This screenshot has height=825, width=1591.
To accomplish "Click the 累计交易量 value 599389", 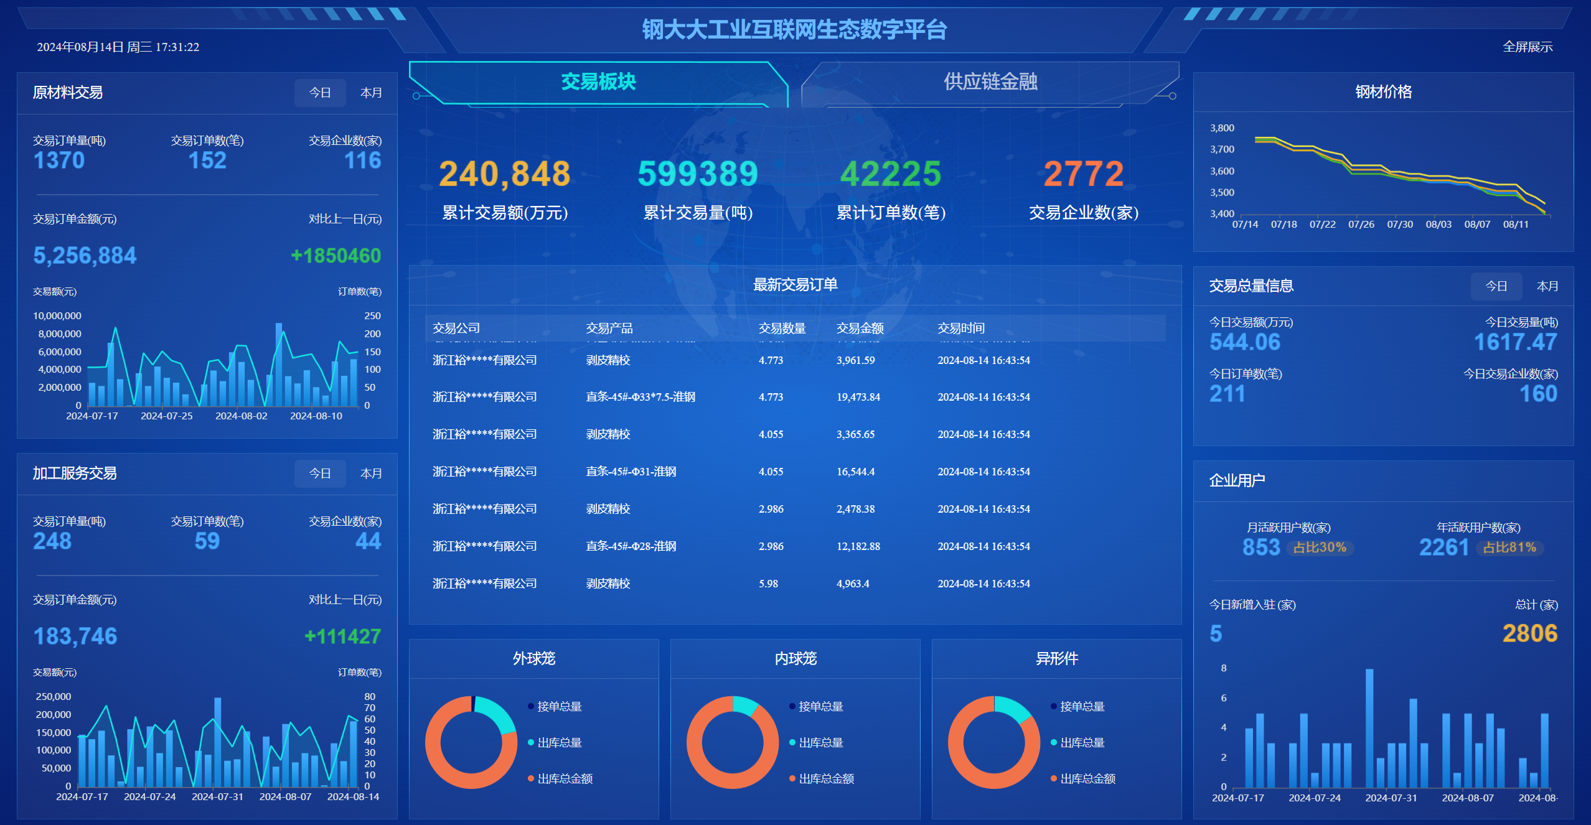I will pos(698,174).
